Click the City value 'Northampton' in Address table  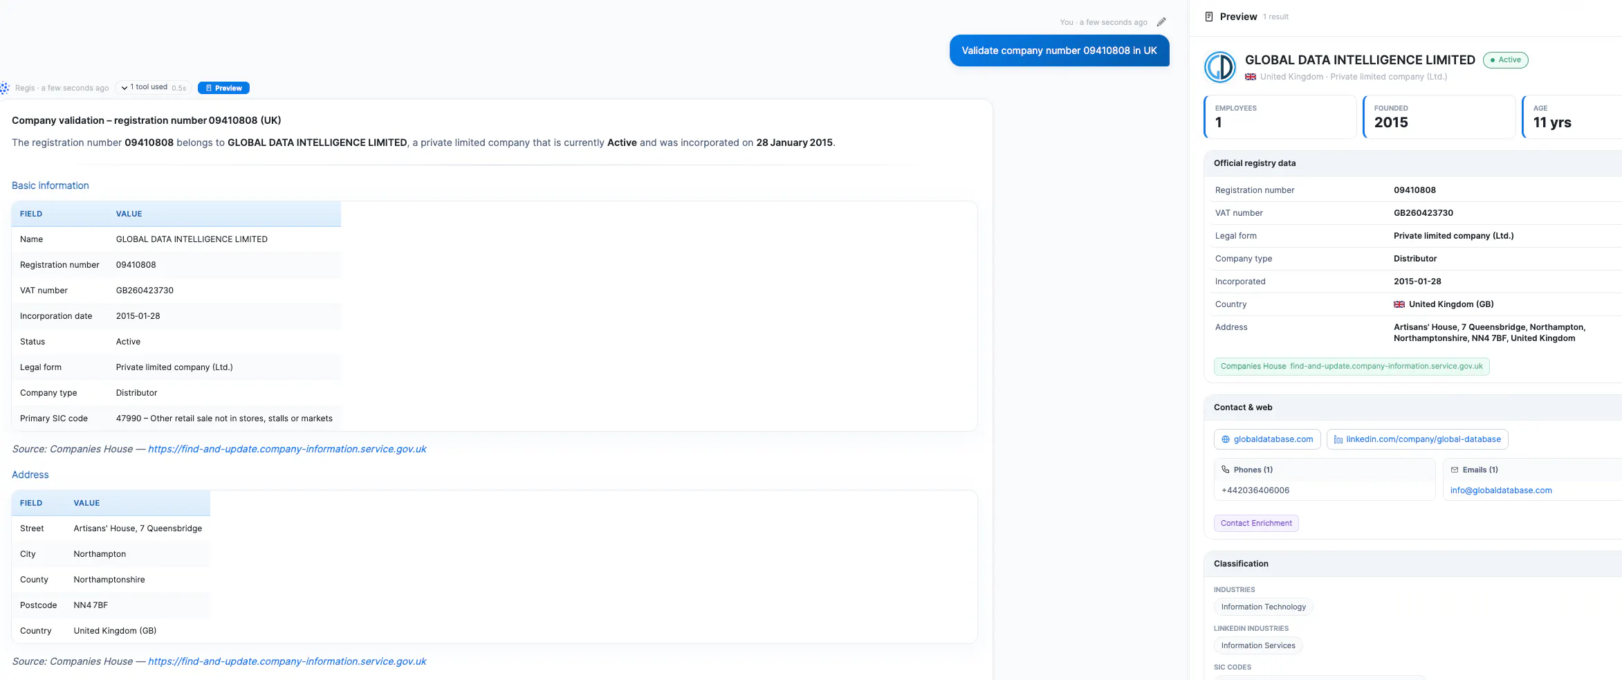tap(100, 554)
